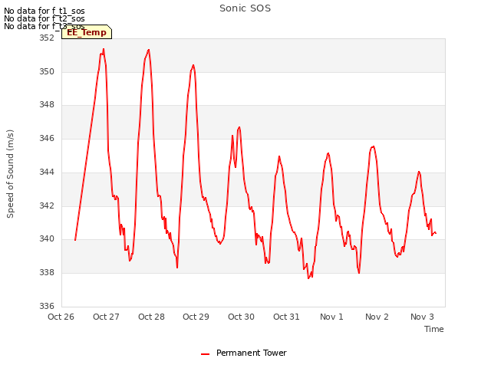Click the 352 y-axis tick label
491x368 pixels.
click(47, 38)
